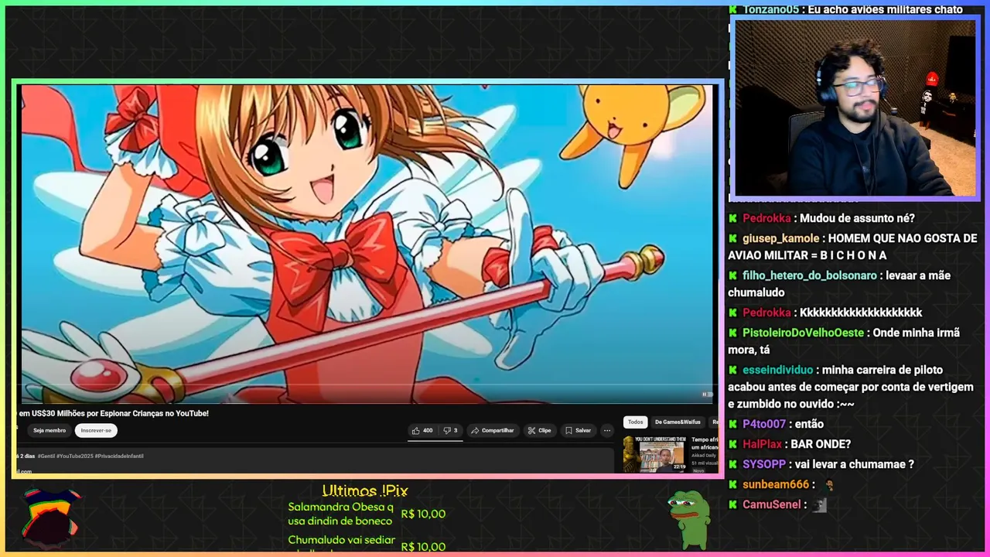Create a clip with the Clipe button
This screenshot has width=990, height=557.
[539, 430]
